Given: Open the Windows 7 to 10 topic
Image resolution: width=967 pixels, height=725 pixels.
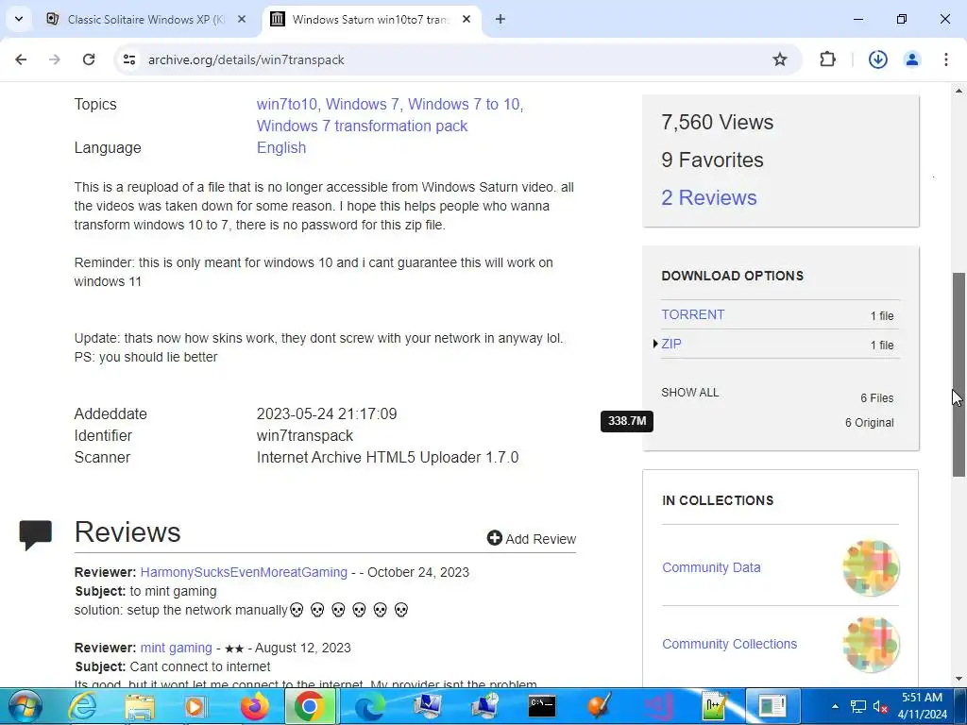Looking at the screenshot, I should [464, 104].
